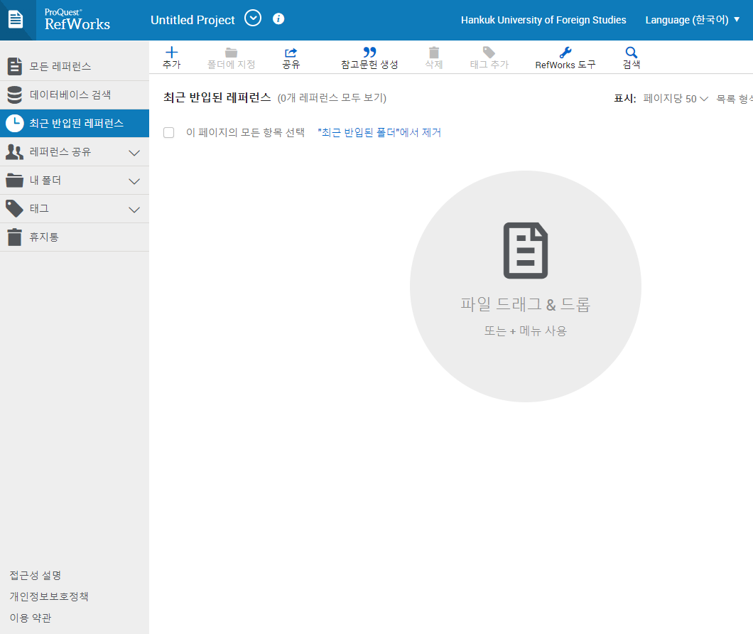Viewport: 753px width, 634px height.
Task: Click the RefWorks document logo icon
Action: tap(16, 20)
